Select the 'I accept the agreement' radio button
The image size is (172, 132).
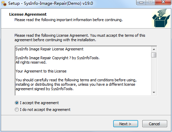[x=17, y=103]
